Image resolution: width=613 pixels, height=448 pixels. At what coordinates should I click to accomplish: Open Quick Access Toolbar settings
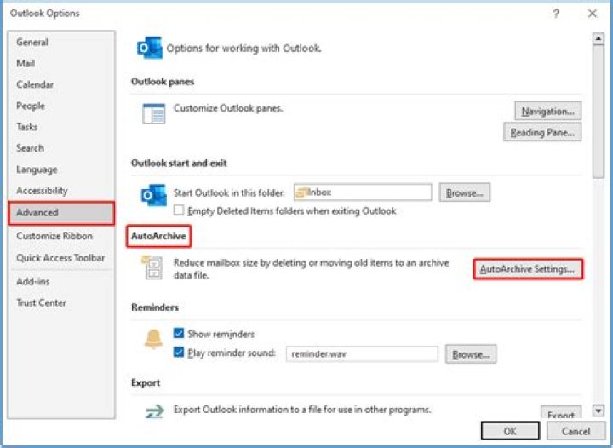[x=61, y=258]
